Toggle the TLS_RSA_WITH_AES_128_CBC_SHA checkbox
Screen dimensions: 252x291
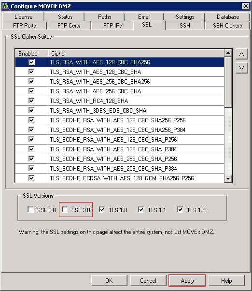click(x=31, y=72)
